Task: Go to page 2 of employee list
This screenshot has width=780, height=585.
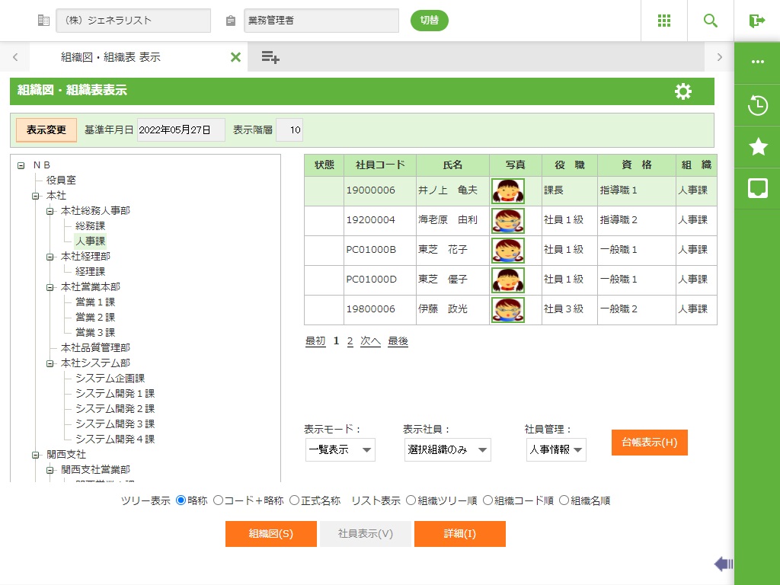Action: (350, 341)
